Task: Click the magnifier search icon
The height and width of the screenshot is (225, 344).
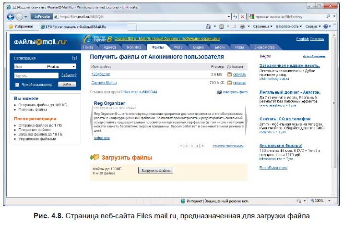Action: (x=329, y=16)
